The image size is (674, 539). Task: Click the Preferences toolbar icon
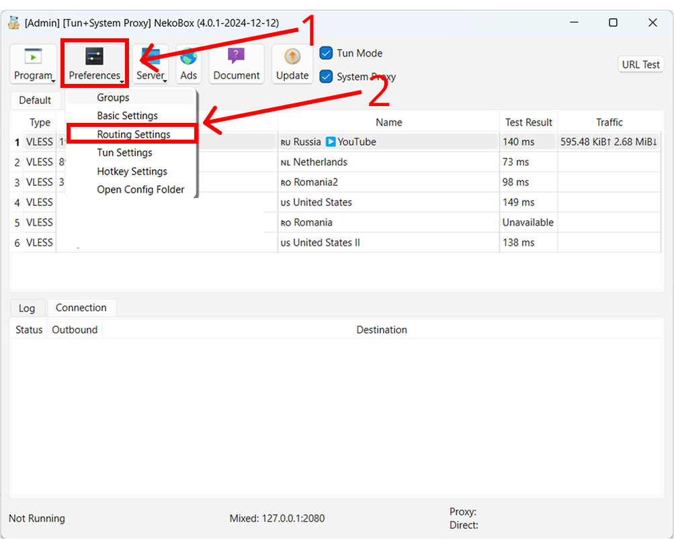click(x=94, y=55)
